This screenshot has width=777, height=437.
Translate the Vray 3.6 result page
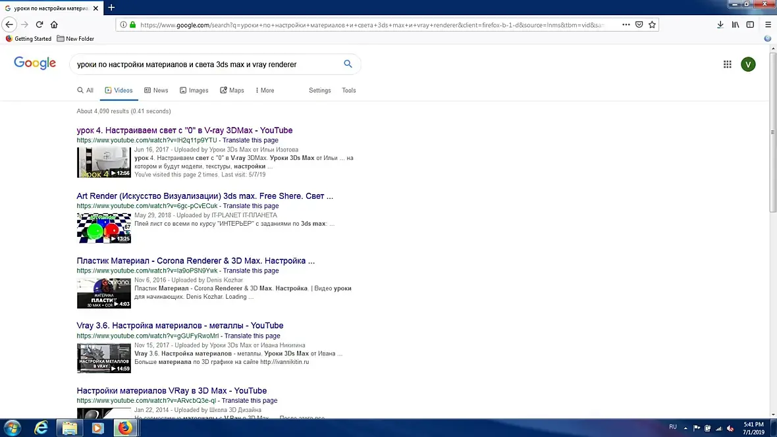[x=252, y=336]
